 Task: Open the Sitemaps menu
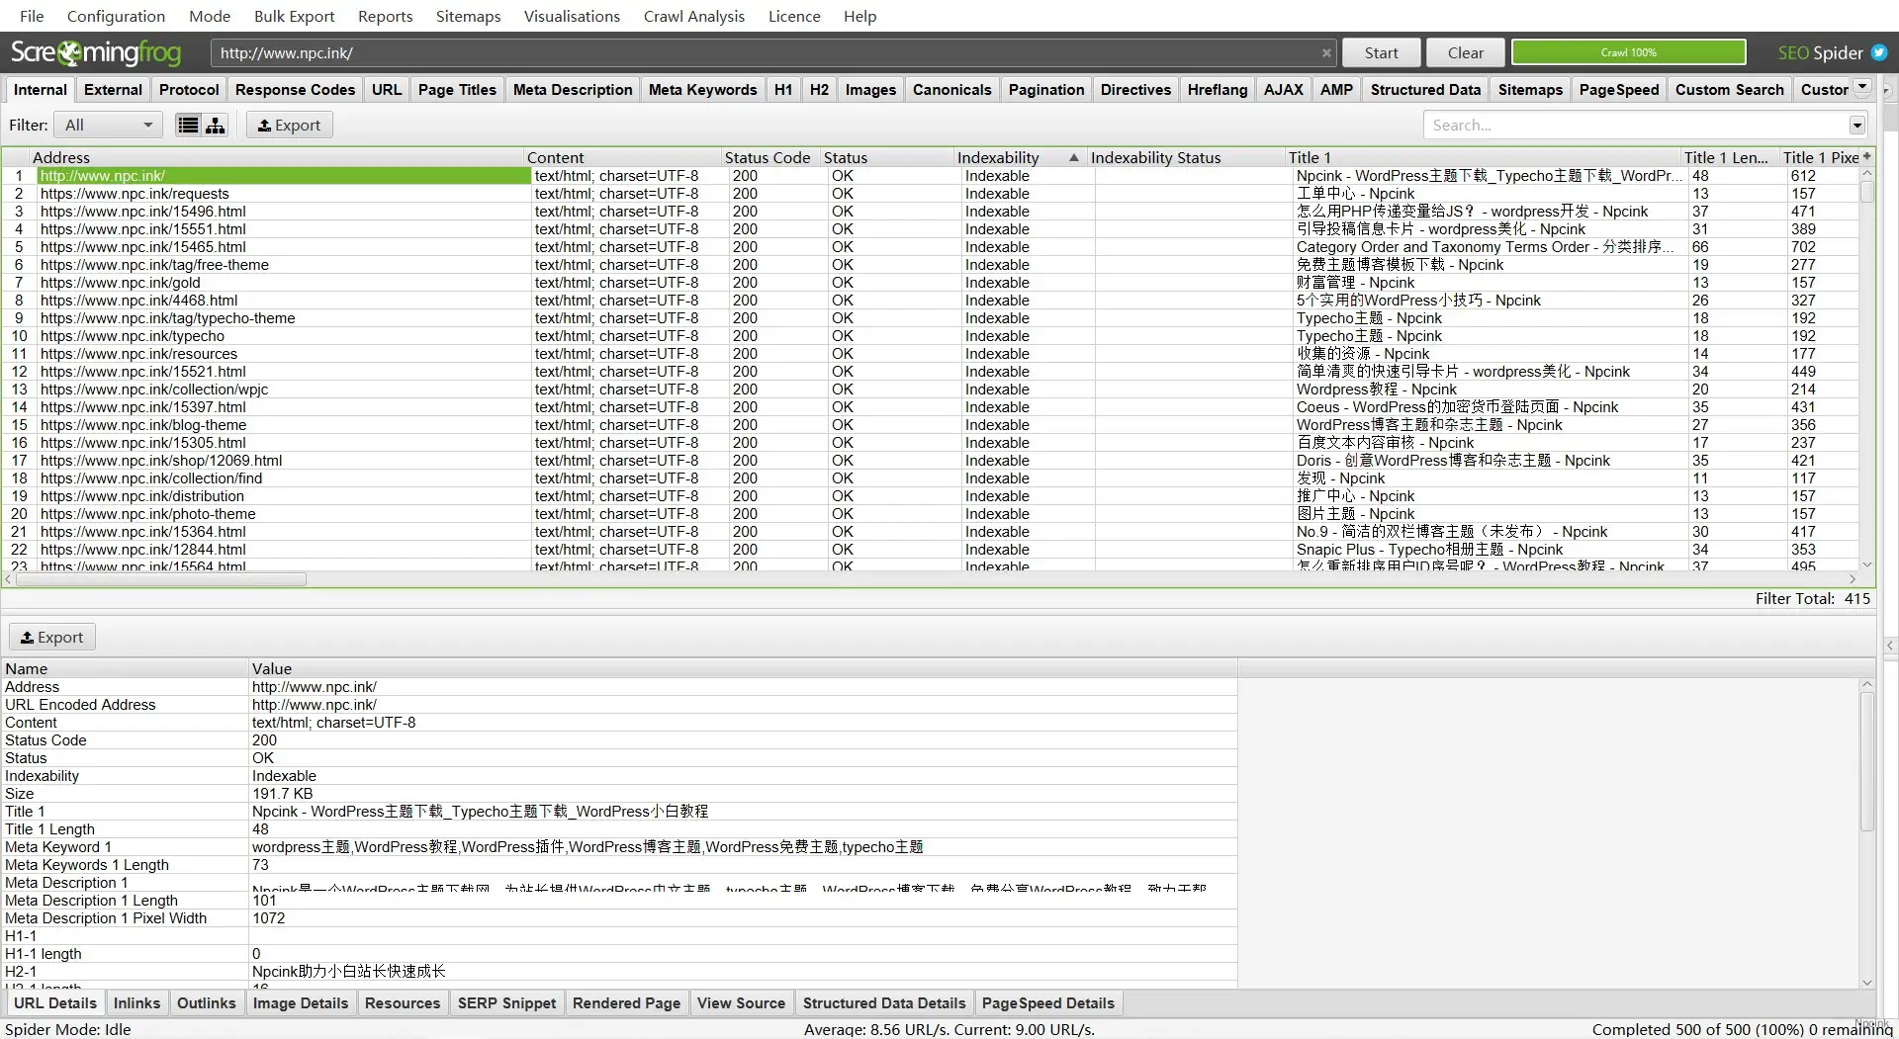(x=469, y=16)
